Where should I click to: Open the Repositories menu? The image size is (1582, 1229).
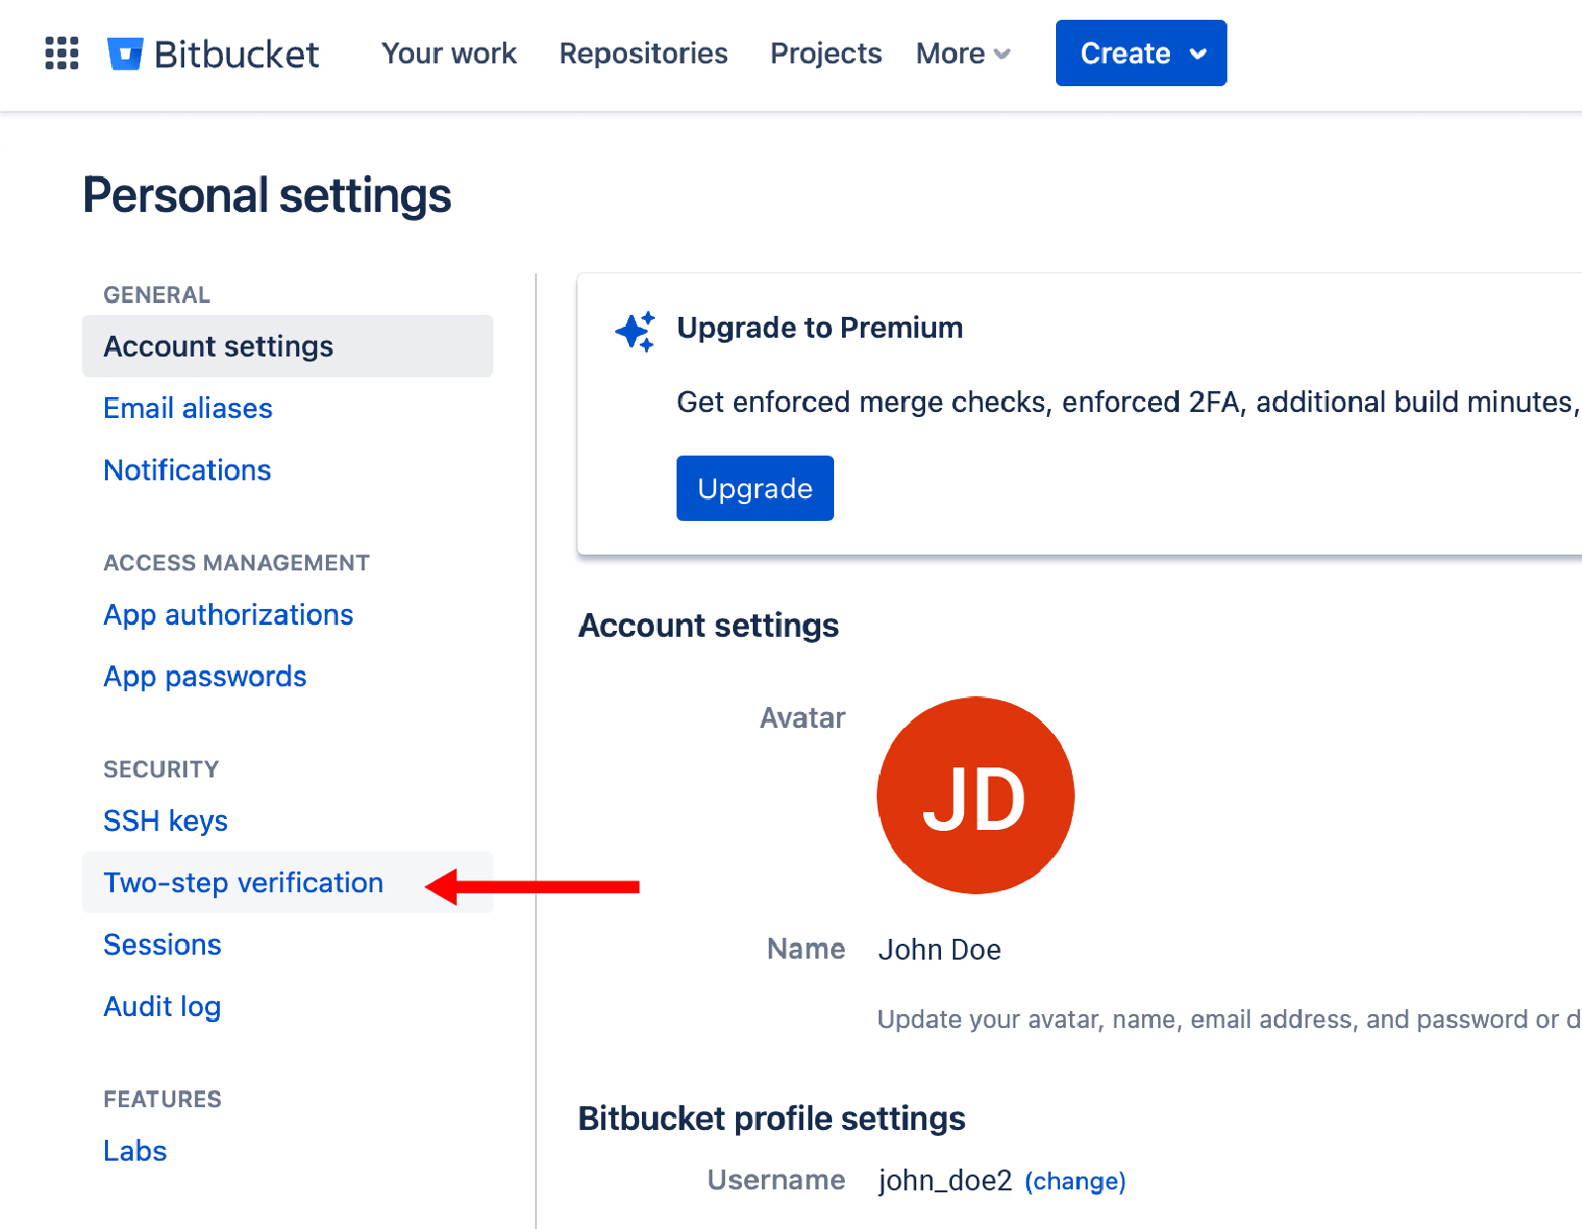point(643,53)
